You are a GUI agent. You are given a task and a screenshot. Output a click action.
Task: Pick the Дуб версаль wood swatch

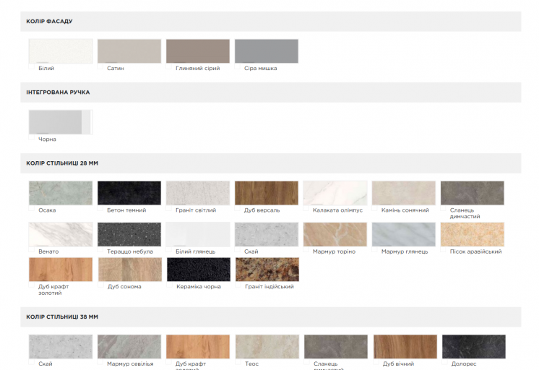pyautogui.click(x=267, y=193)
